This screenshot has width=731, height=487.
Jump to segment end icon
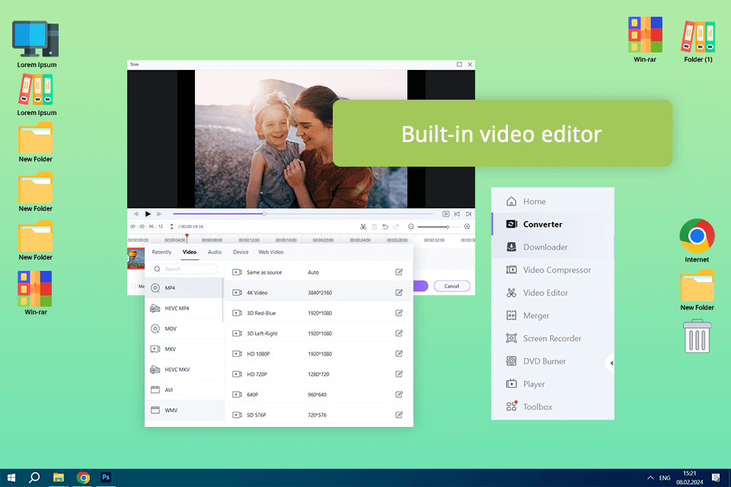tap(468, 214)
